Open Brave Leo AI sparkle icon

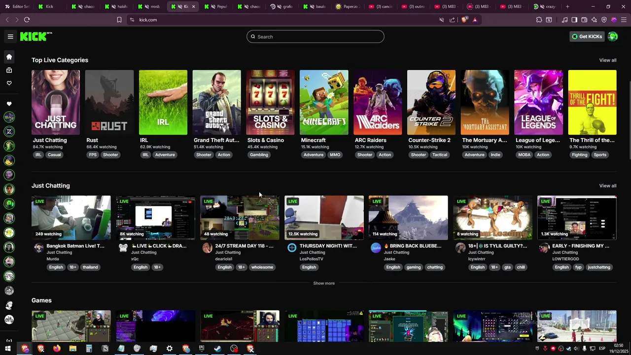(x=594, y=20)
